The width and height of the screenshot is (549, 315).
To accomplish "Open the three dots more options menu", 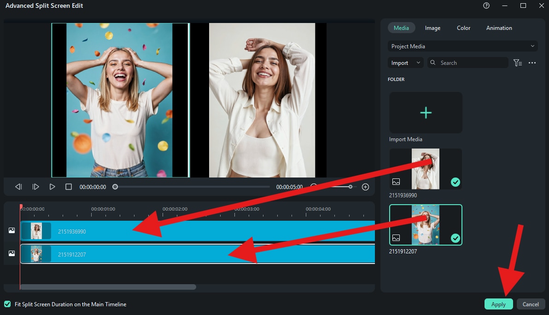I will 532,63.
